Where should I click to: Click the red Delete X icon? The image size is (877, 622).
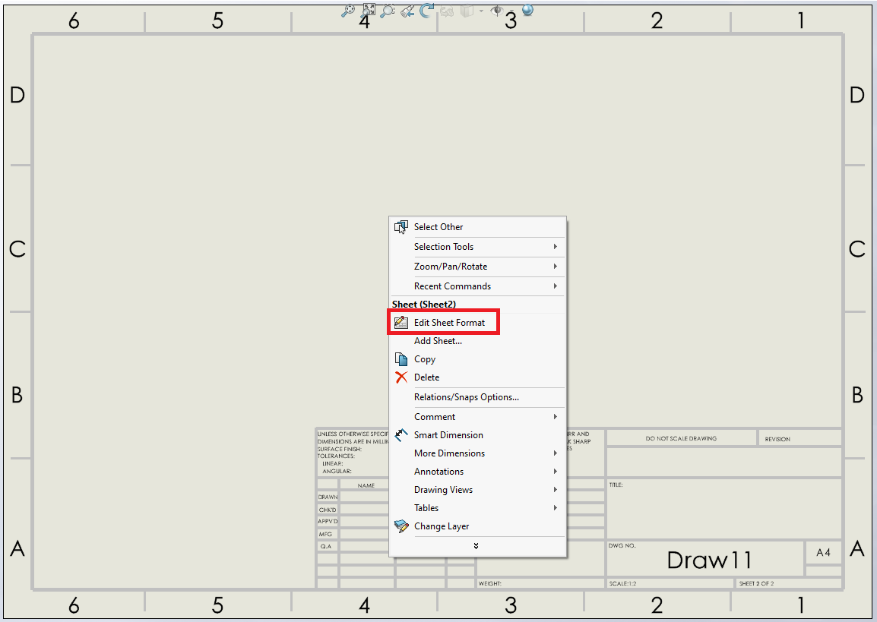(x=401, y=377)
